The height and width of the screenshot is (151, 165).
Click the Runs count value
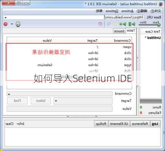click(141, 107)
